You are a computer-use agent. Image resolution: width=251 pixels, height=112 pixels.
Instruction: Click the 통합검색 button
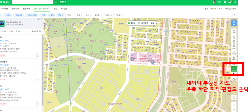coord(63,2)
